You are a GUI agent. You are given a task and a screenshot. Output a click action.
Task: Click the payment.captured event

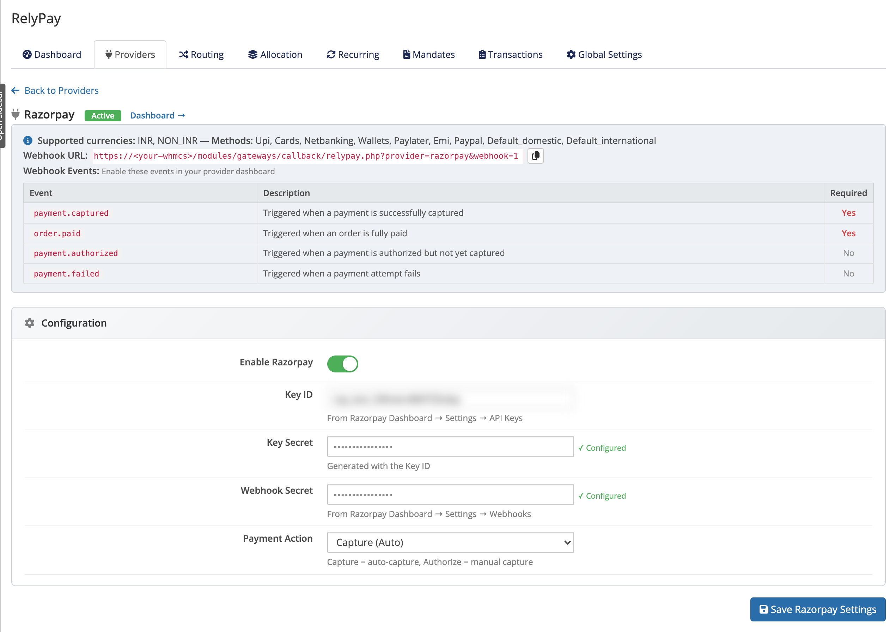pos(71,213)
